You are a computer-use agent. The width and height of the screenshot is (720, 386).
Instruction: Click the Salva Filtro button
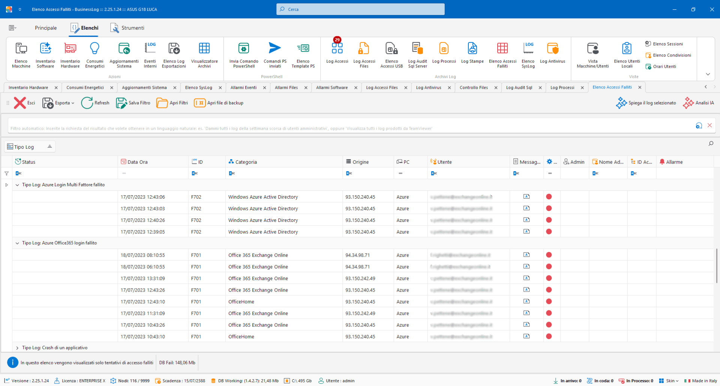[133, 103]
